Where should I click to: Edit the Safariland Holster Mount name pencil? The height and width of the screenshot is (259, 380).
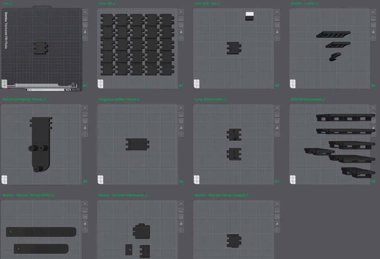pyautogui.click(x=44, y=99)
